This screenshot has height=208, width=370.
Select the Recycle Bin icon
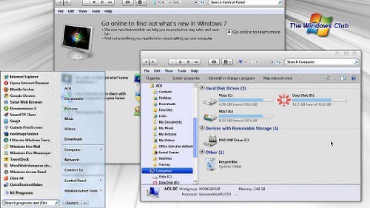click(x=210, y=164)
